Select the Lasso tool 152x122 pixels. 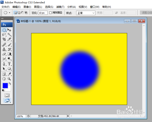point(4,35)
